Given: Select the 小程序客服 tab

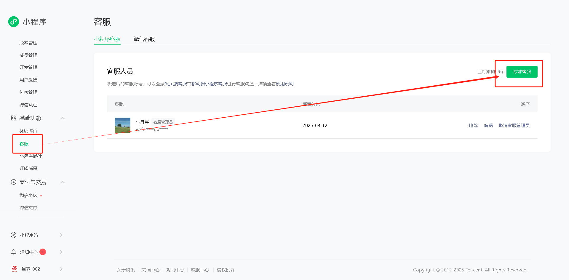Looking at the screenshot, I should (x=107, y=39).
